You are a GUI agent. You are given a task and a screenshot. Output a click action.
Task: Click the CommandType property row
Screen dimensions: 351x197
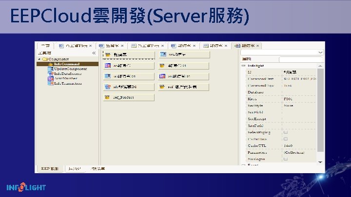click(x=282, y=86)
